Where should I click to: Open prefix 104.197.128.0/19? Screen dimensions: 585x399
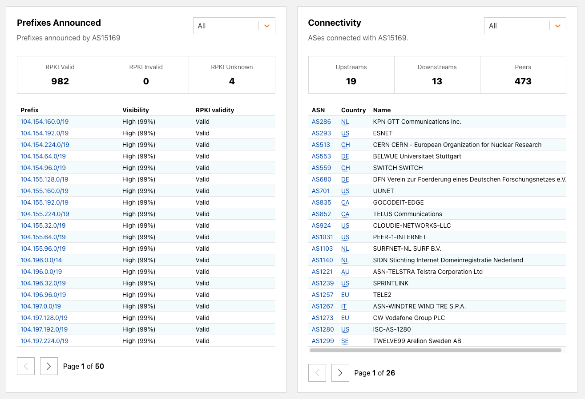coord(44,318)
